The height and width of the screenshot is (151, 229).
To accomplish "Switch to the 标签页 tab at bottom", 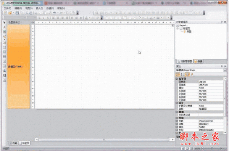I will pyautogui.click(x=24, y=143).
